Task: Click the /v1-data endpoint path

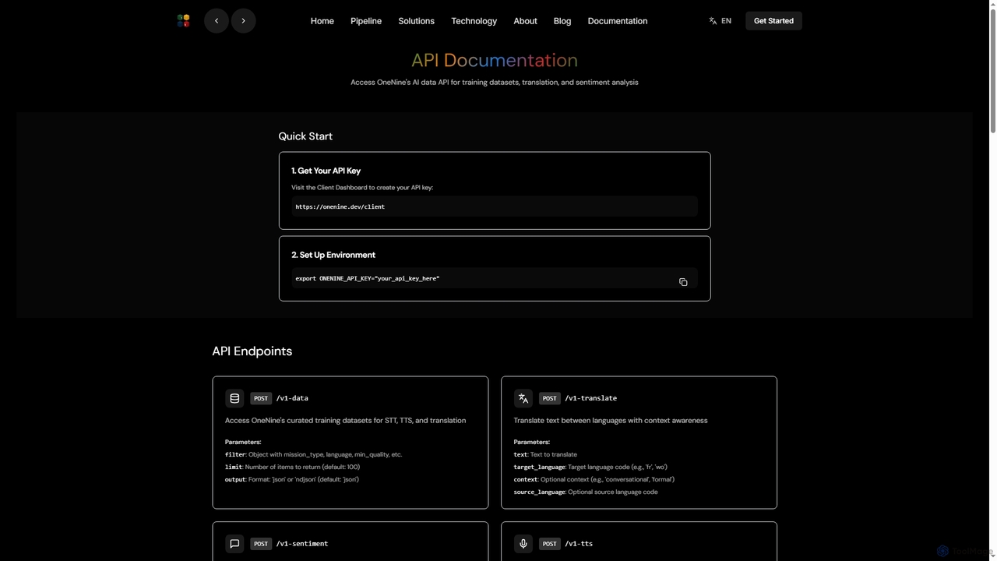Action: pos(292,398)
